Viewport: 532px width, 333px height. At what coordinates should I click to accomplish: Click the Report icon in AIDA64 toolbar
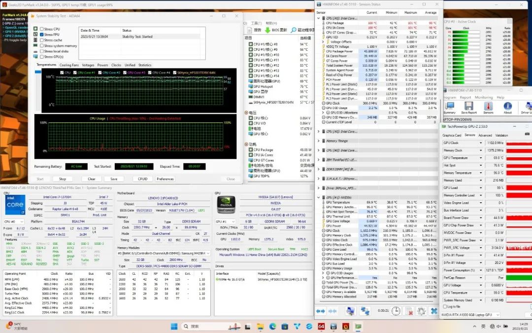click(x=249, y=30)
